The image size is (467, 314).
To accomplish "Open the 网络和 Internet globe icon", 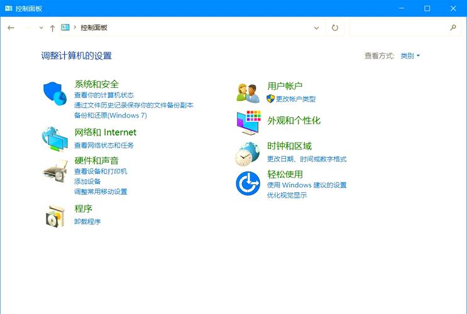I will [55, 139].
